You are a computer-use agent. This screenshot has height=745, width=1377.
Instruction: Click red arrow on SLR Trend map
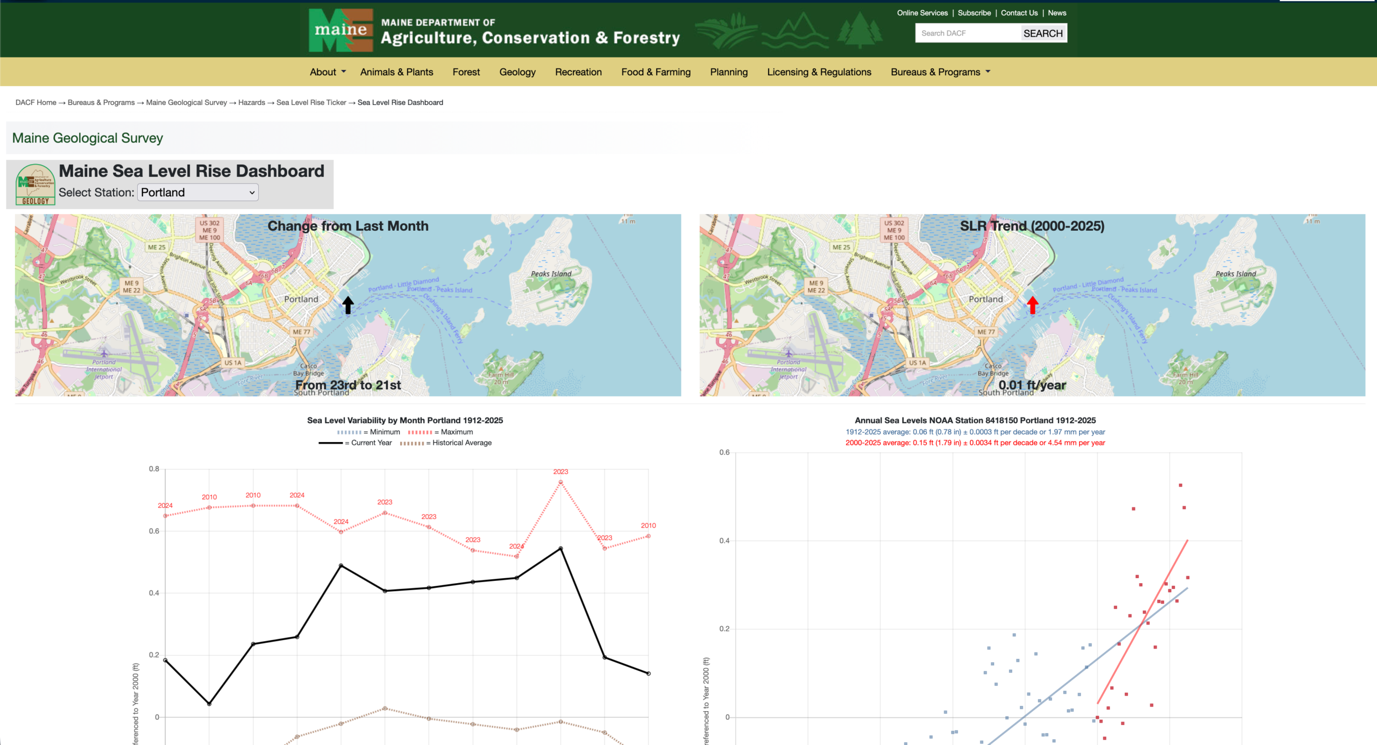point(1032,305)
